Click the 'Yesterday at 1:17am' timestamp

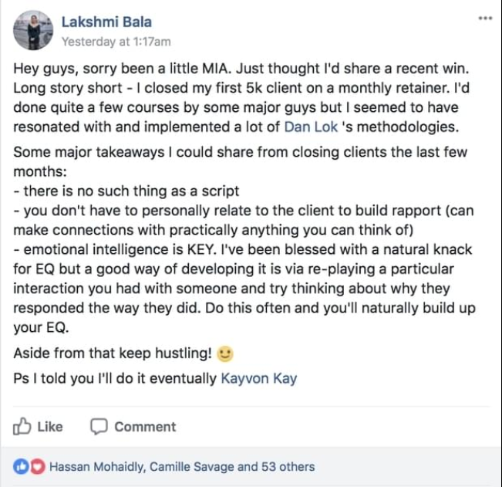click(x=116, y=41)
